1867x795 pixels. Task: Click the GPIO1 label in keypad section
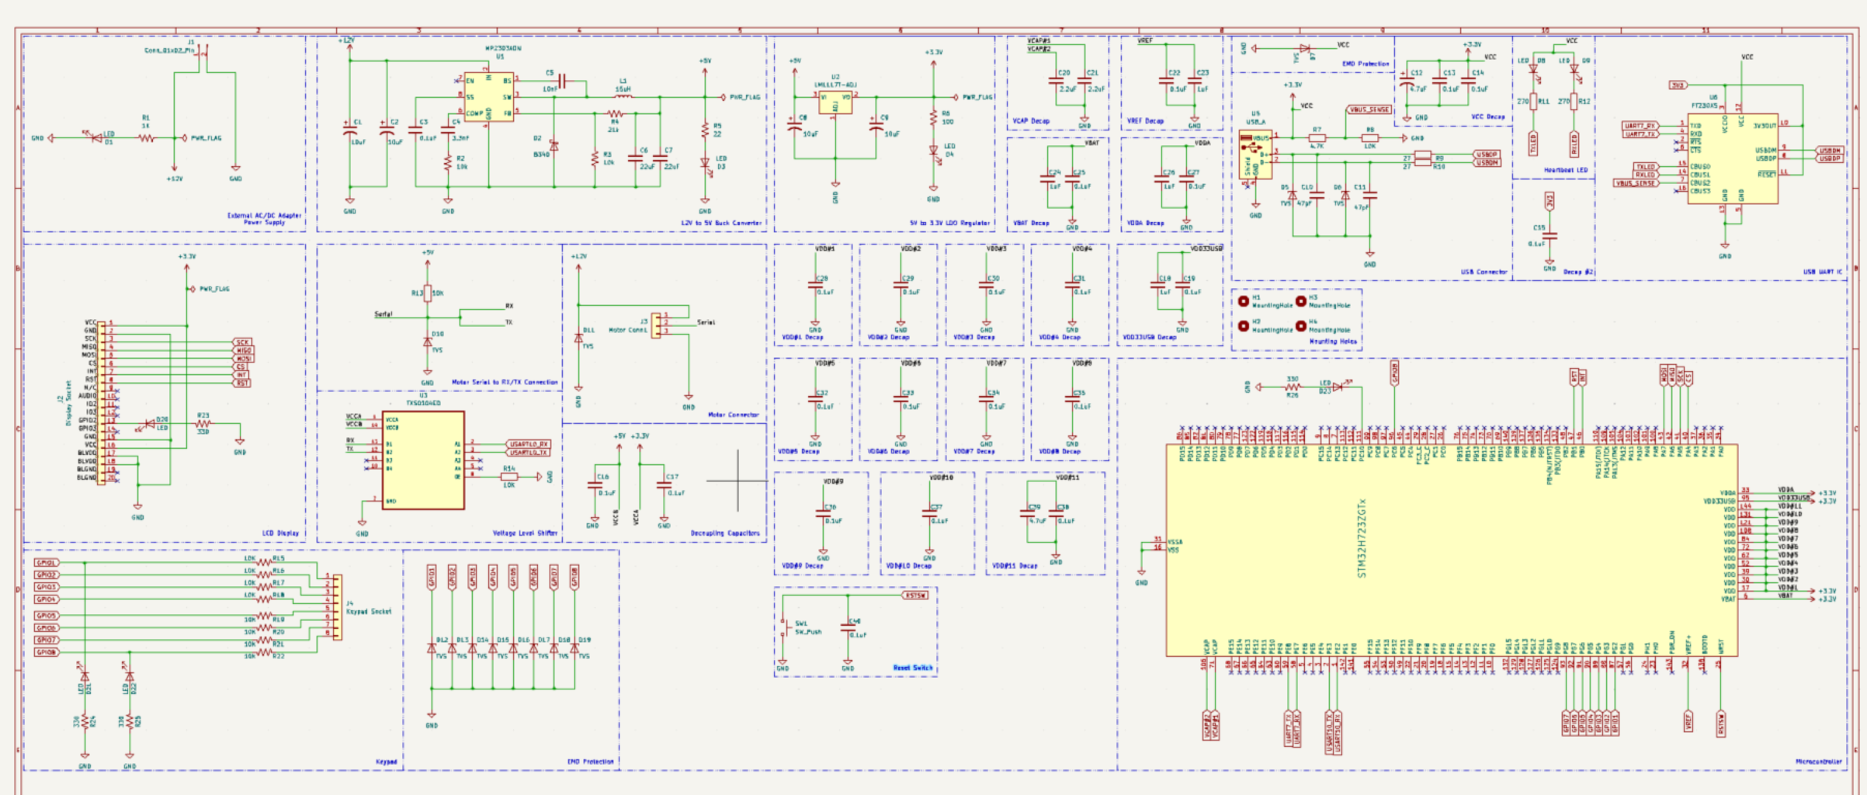[x=47, y=563]
